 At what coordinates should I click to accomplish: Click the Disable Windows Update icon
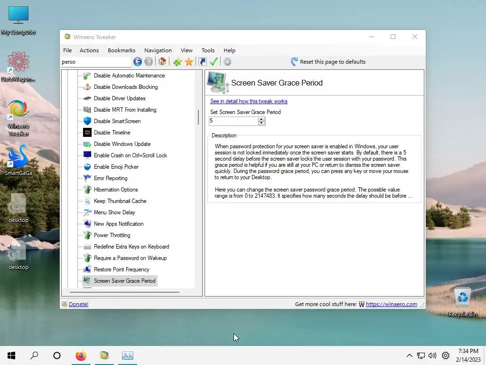[87, 144]
